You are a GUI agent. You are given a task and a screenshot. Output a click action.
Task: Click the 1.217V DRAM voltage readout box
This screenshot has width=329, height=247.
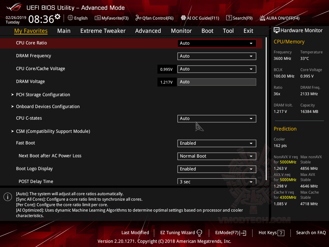[167, 82]
